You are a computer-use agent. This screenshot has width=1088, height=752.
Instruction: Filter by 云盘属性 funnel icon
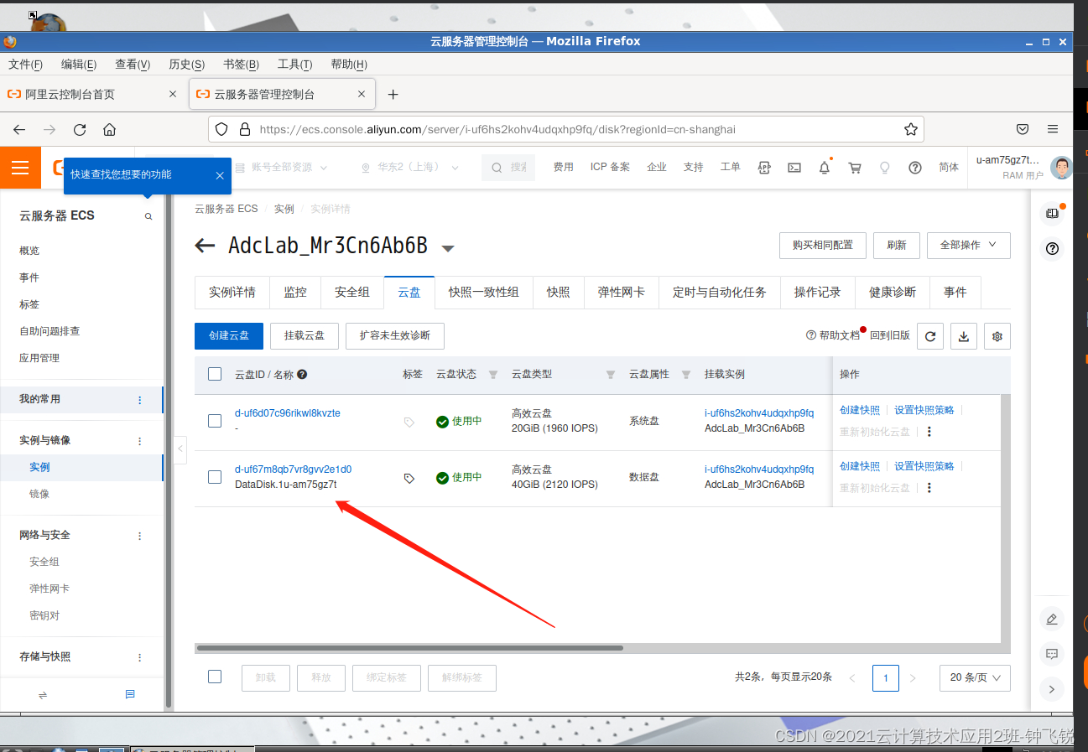pyautogui.click(x=686, y=375)
